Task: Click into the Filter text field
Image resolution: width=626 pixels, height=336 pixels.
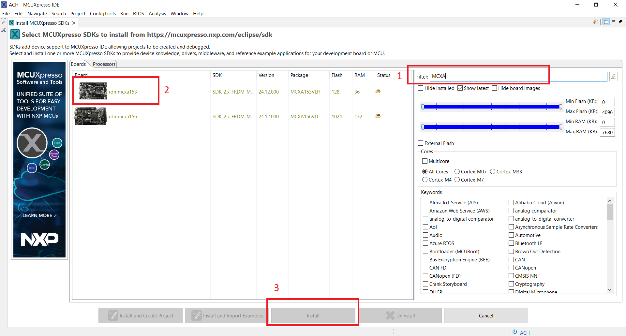Action: point(518,77)
